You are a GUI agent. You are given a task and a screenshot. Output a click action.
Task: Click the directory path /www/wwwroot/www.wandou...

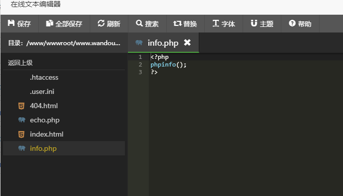point(73,43)
